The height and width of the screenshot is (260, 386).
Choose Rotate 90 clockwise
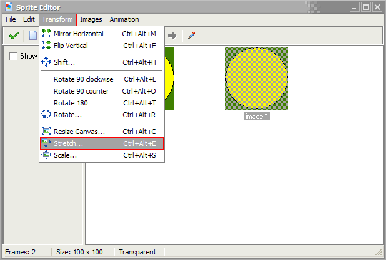(83, 79)
